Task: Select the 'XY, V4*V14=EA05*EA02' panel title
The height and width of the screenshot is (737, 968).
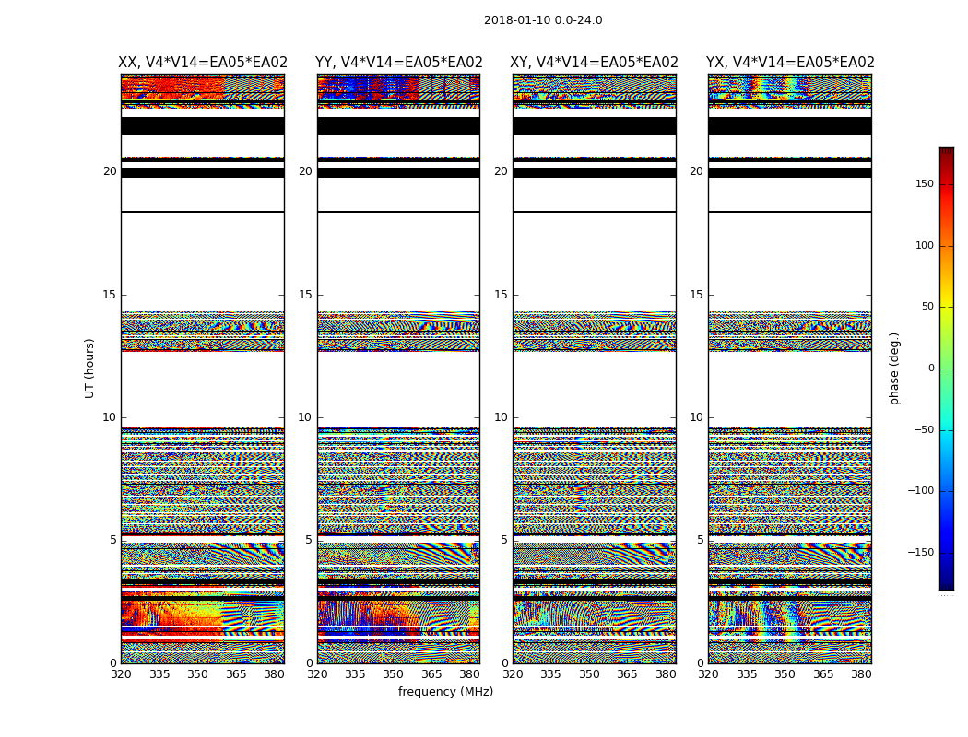Action: click(x=594, y=63)
